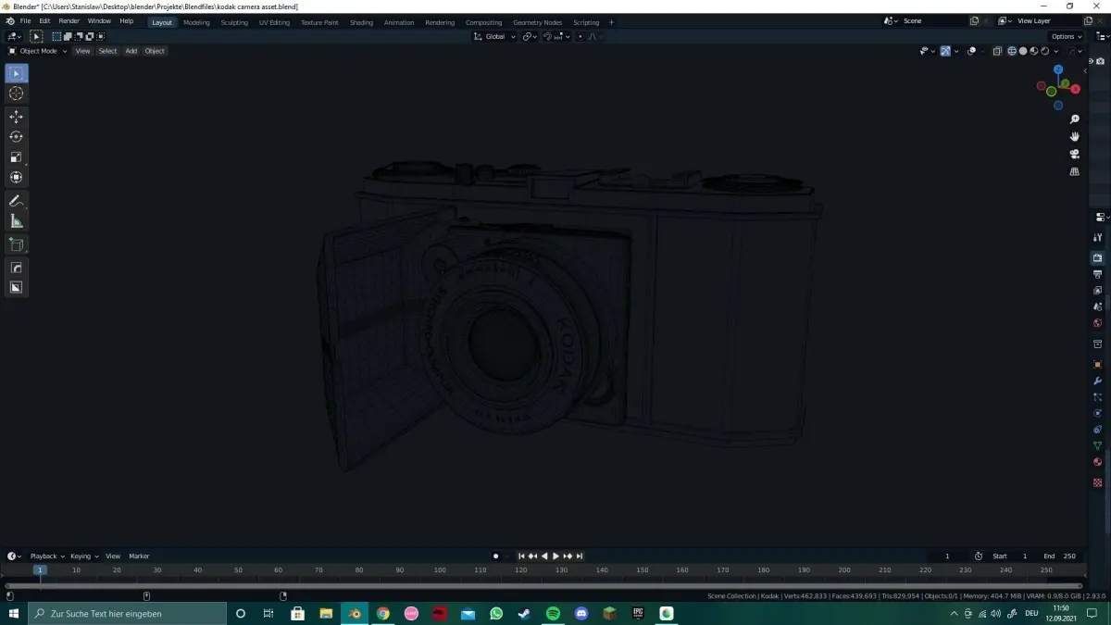Switch to the Shading workspace tab
Viewport: 1111px width, 625px height.
361,22
